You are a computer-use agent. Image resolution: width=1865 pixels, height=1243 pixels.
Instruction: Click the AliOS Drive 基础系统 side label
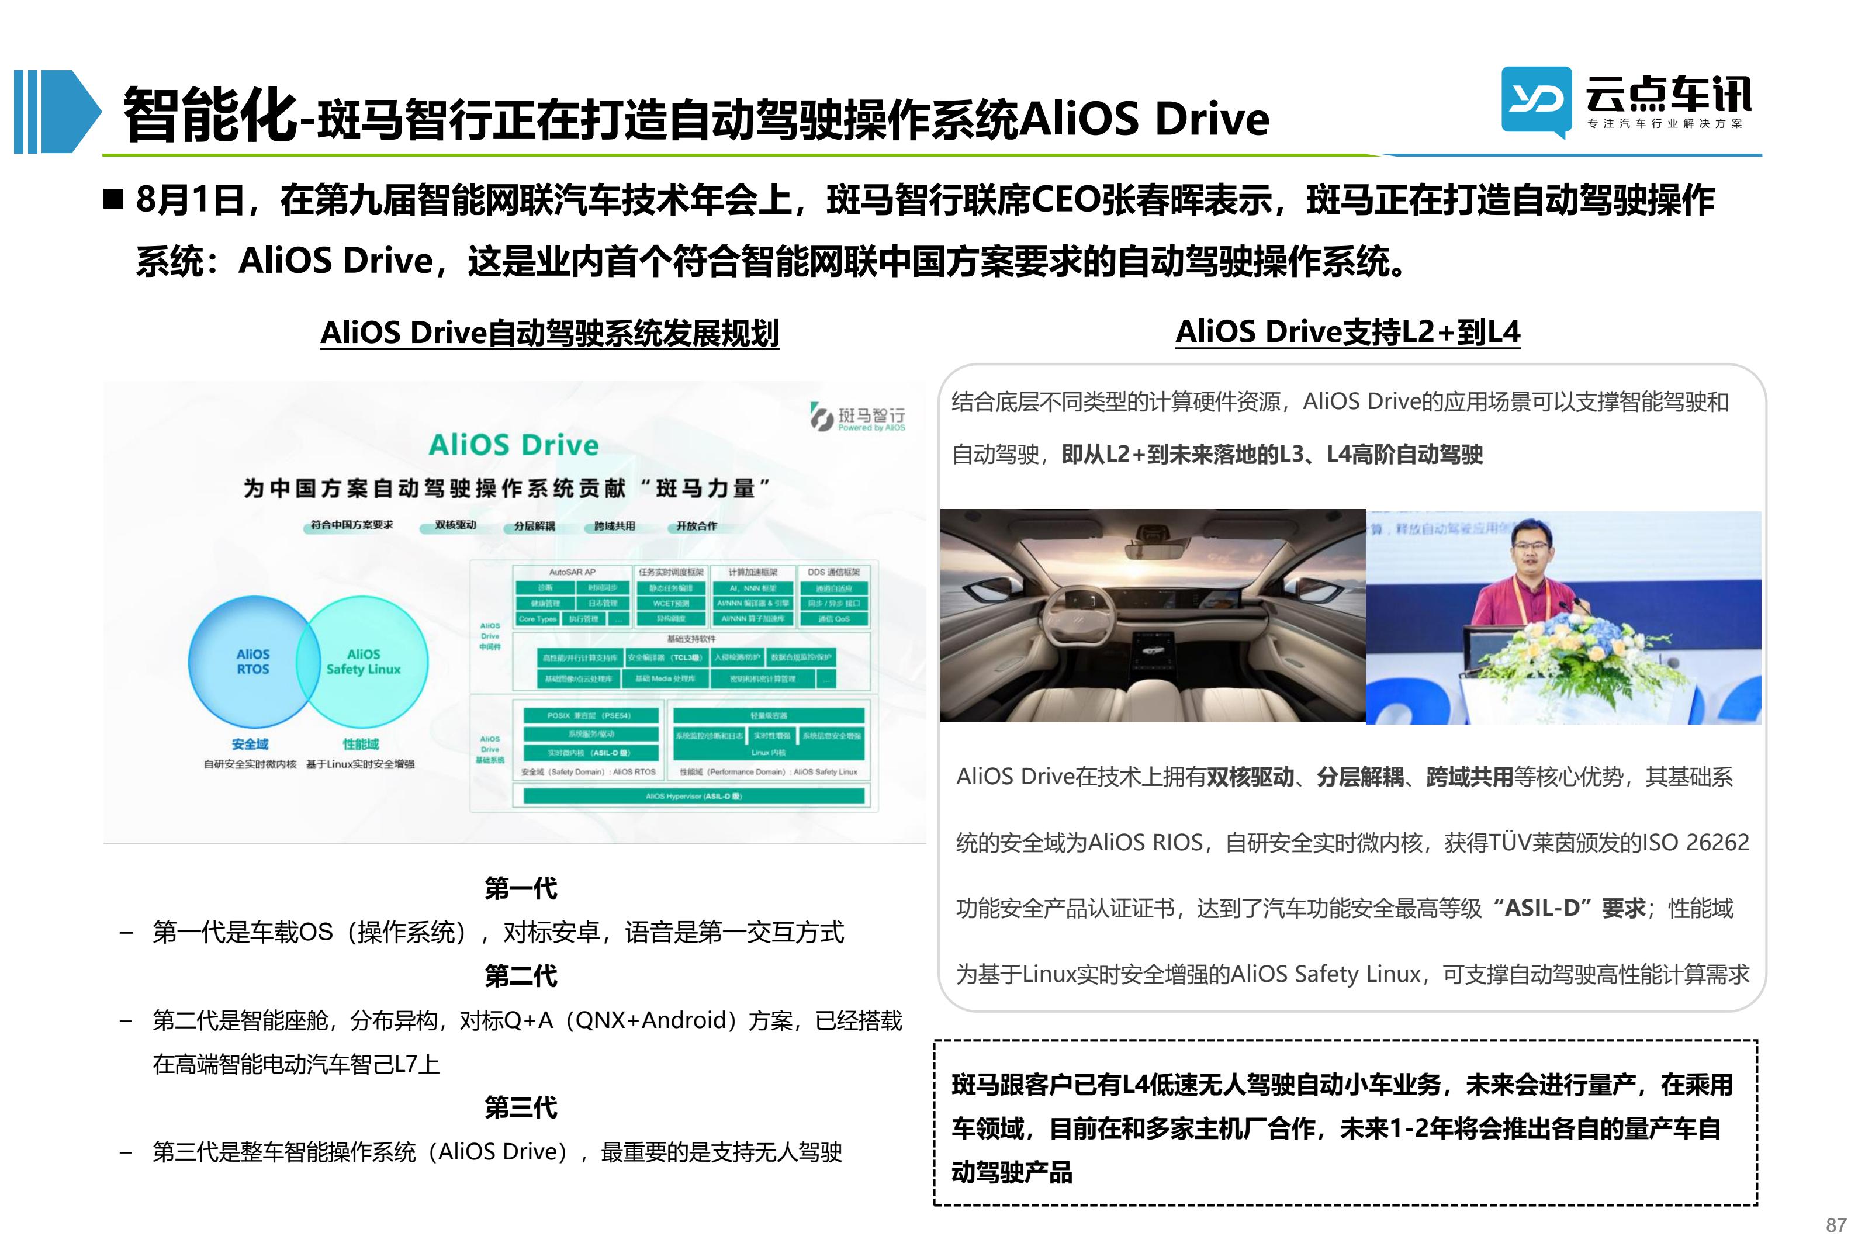[x=490, y=749]
